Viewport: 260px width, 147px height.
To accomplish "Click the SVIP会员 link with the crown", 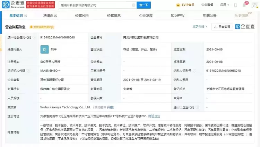I will click(185, 5).
